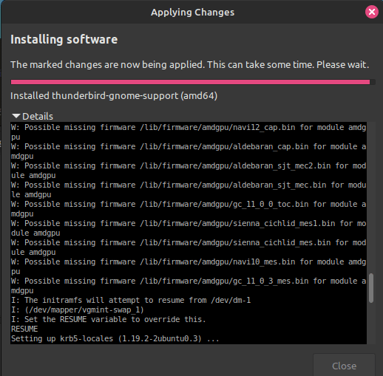Click the grayed-out Close button
Viewport: 383px width, 376px height.
[x=344, y=366]
